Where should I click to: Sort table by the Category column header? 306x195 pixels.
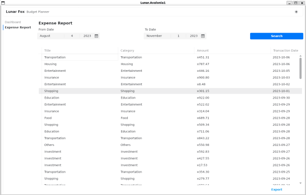[156, 50]
